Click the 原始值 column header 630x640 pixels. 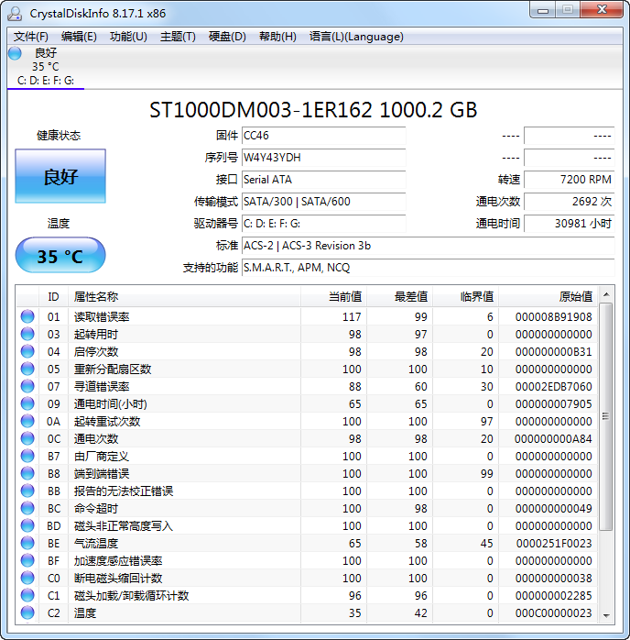pos(549,297)
